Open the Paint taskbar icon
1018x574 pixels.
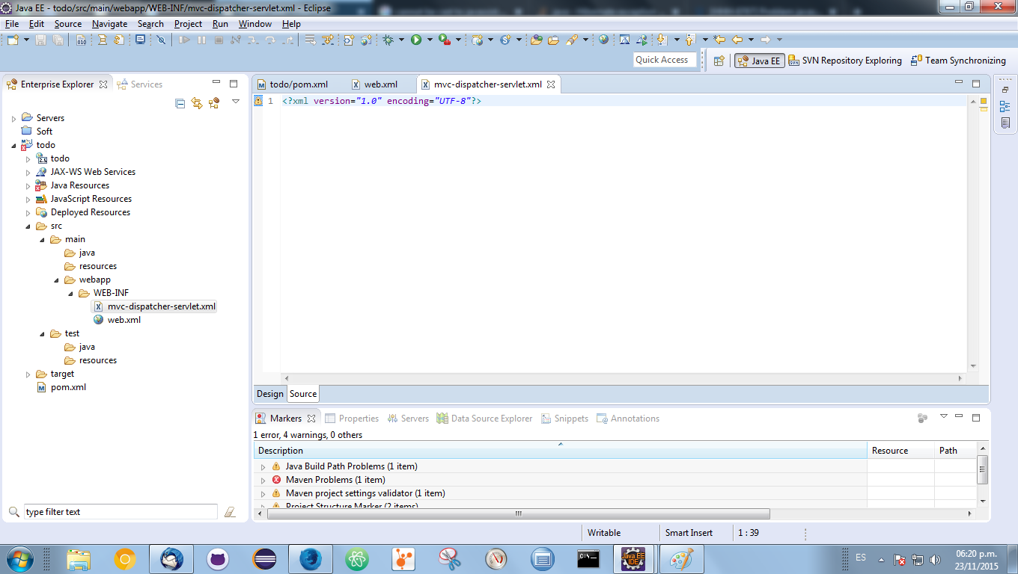tap(681, 558)
